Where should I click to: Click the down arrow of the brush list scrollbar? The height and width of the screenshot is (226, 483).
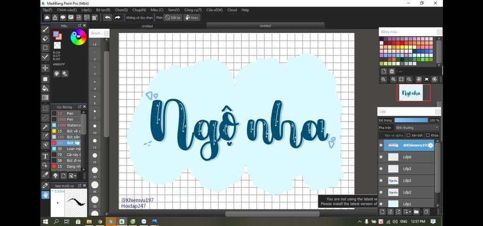[84, 169]
